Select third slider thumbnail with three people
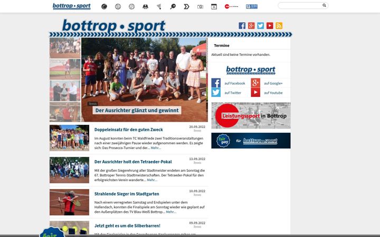Image resolution: width=380 pixels, height=237 pixels. pyautogui.click(x=65, y=91)
